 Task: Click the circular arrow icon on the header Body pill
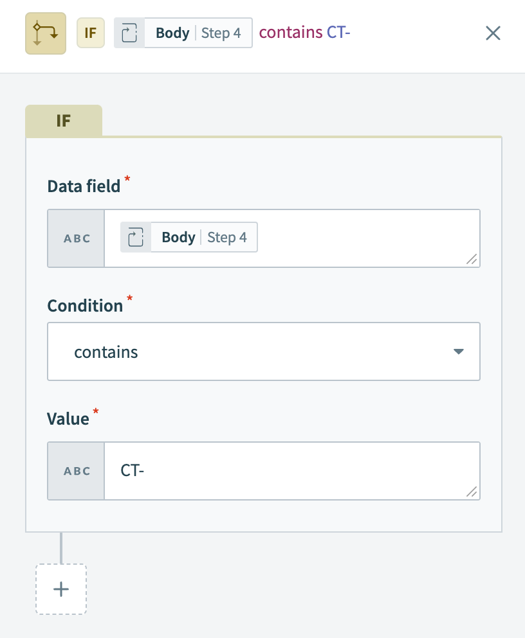[129, 33]
